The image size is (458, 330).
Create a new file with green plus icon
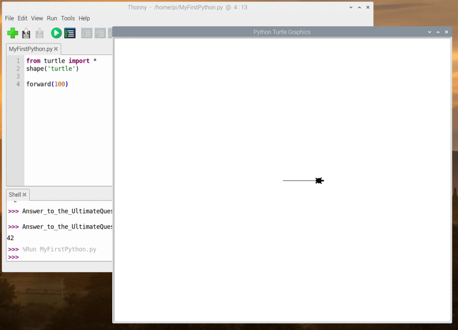click(x=13, y=33)
